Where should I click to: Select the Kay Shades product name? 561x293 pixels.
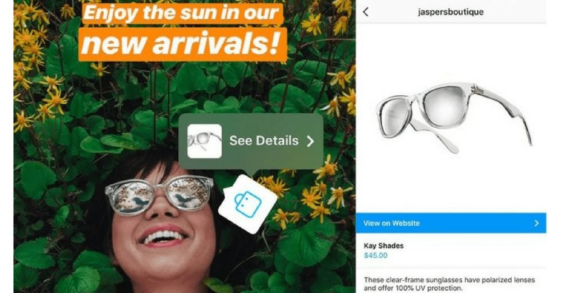[x=384, y=246]
